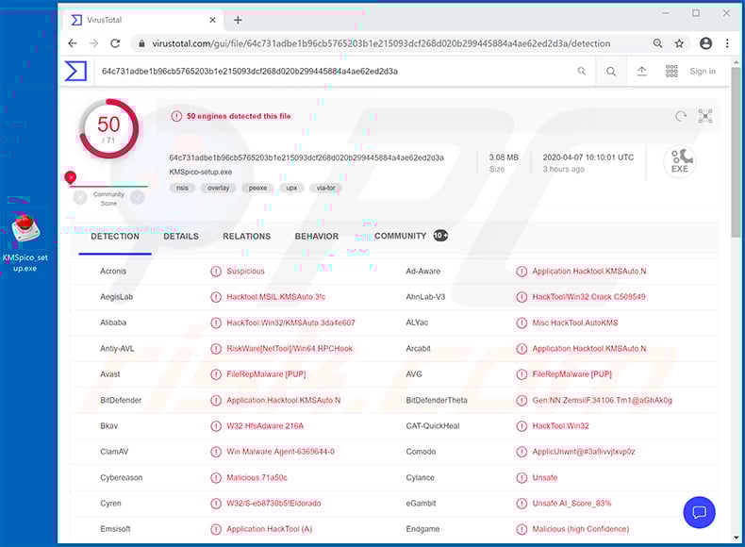Click the EXE file type icon

(680, 161)
